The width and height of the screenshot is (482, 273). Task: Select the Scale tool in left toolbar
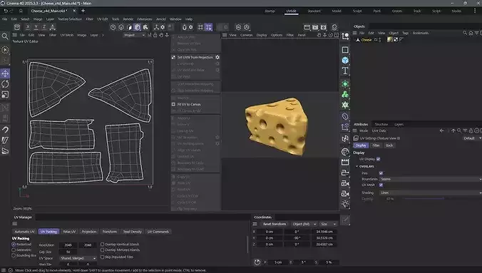coord(5,95)
